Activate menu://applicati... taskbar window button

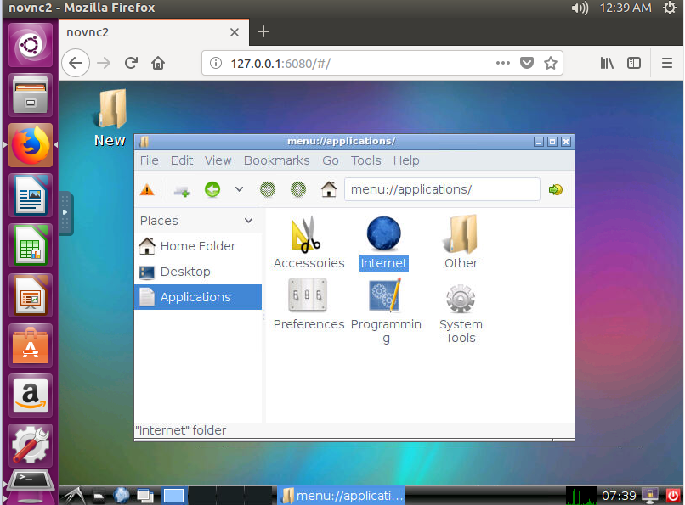(x=341, y=496)
